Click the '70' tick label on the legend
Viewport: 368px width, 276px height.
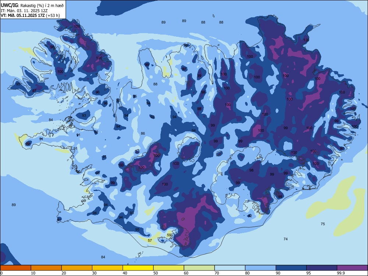pyautogui.click(x=217, y=273)
